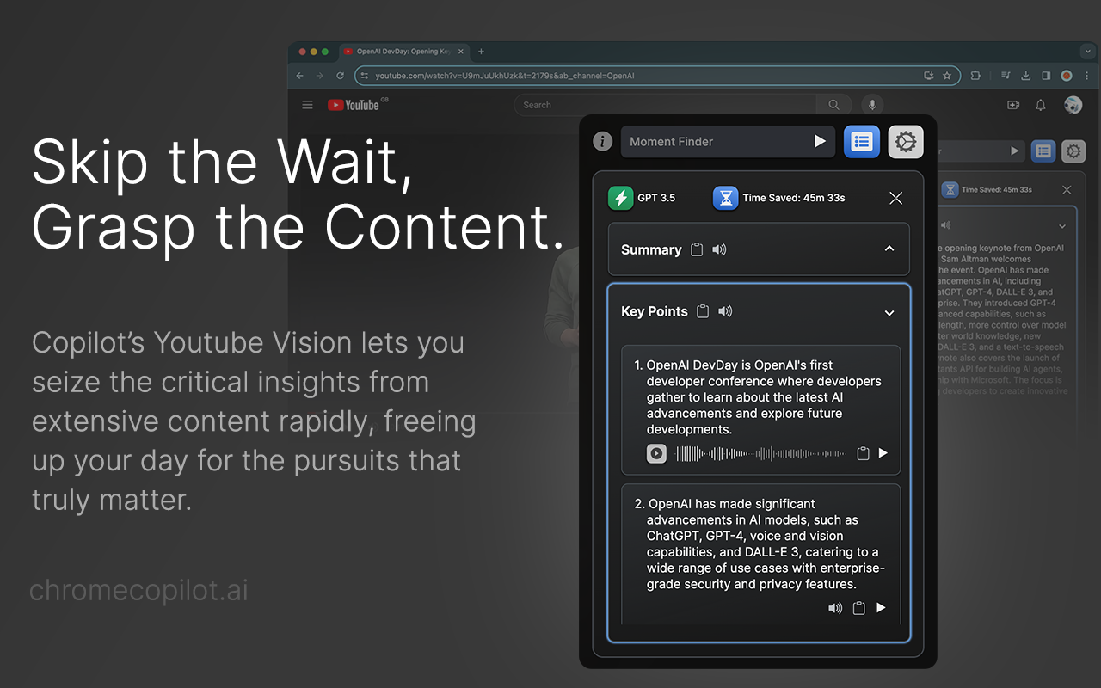
Task: Toggle the Chrome side panel icon
Action: tap(1046, 76)
